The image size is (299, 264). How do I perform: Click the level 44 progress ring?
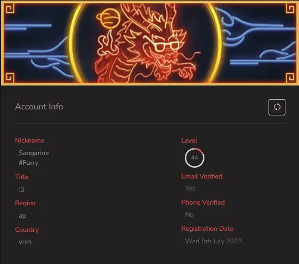[195, 158]
